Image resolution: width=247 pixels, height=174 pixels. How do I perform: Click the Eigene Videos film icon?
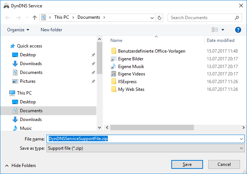(113, 74)
